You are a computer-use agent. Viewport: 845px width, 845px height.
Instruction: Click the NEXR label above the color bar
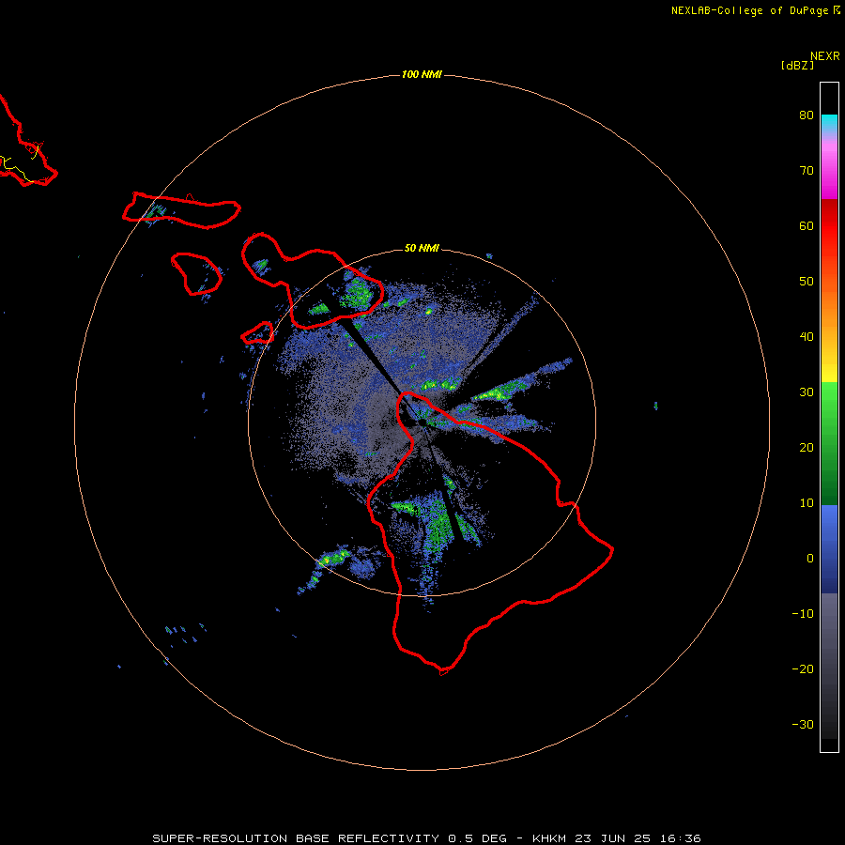point(825,56)
